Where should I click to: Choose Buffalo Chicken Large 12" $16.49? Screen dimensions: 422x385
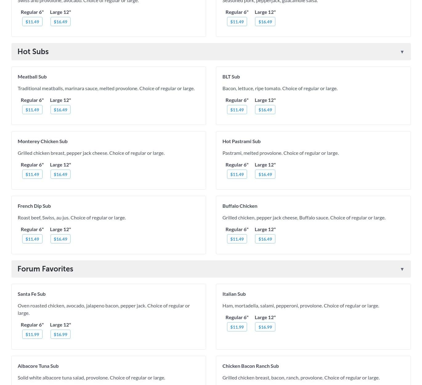265,239
